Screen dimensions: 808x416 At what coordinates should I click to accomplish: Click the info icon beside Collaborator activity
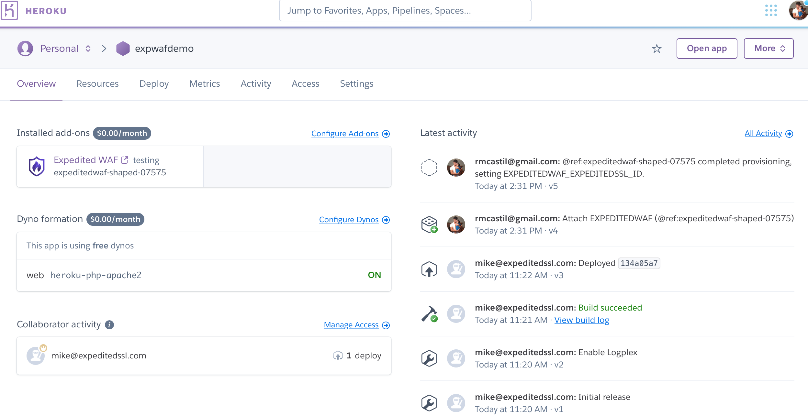[109, 324]
